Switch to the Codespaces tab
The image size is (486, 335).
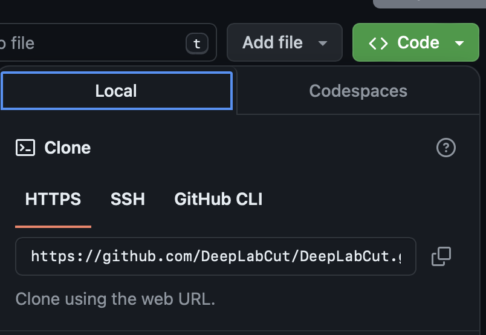point(358,91)
